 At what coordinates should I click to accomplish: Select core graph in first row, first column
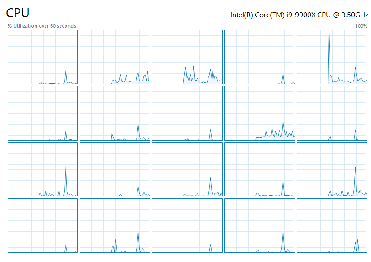[x=43, y=57]
